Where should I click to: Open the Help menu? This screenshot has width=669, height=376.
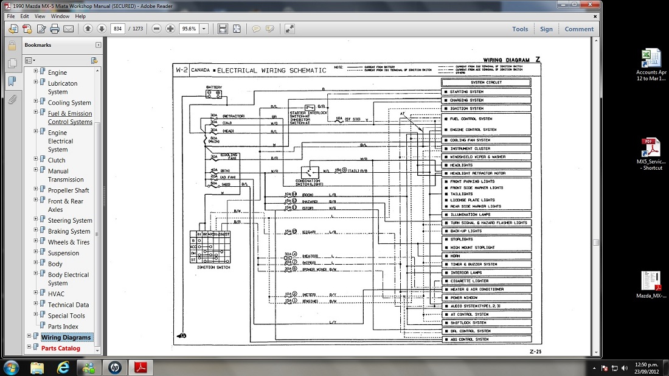coord(80,16)
